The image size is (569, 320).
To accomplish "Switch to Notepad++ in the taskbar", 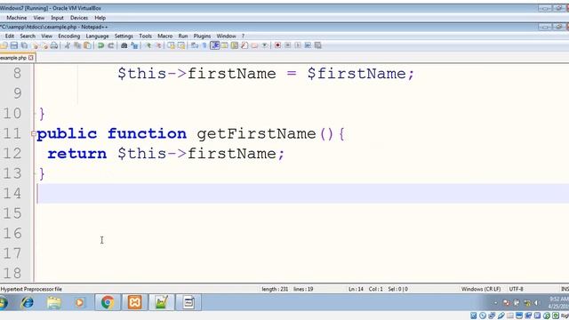I will coord(162,302).
